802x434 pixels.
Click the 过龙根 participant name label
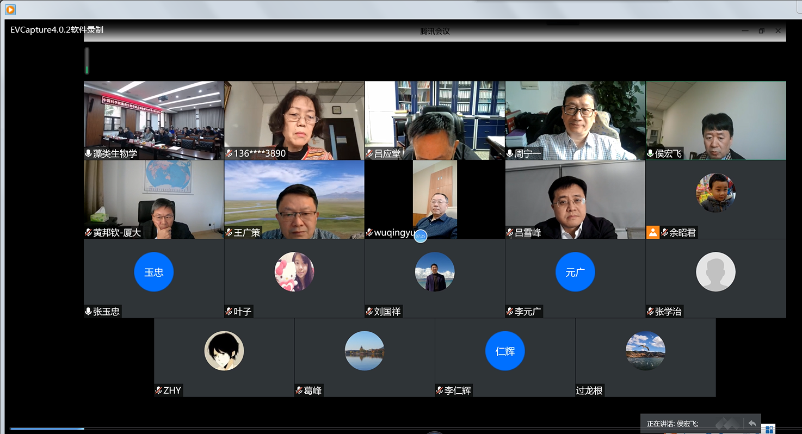coord(589,390)
